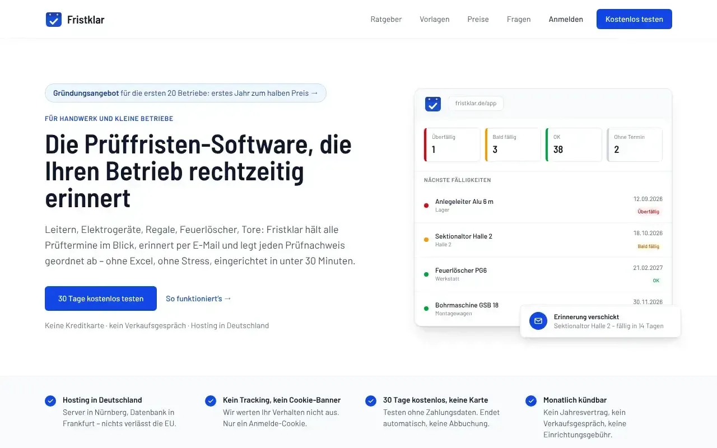Click the green status dot for Bohrmaschine GSB 18
717x448 pixels.
click(x=426, y=309)
